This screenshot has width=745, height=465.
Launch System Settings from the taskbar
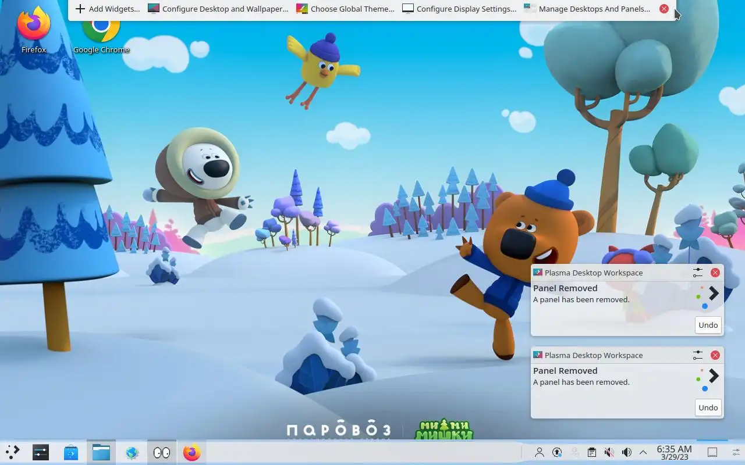[x=41, y=452]
